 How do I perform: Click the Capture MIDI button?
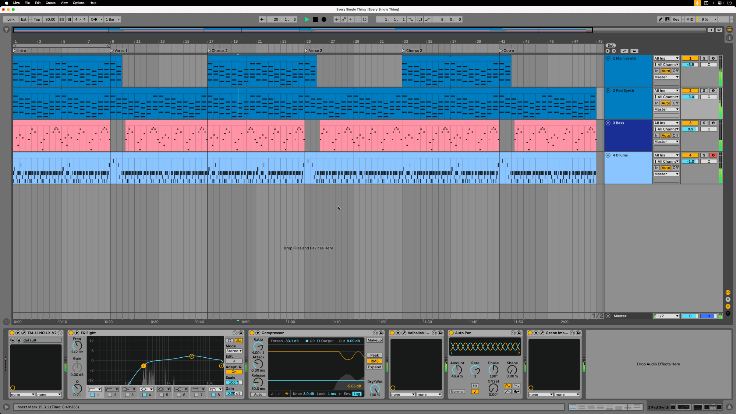pyautogui.click(x=358, y=20)
